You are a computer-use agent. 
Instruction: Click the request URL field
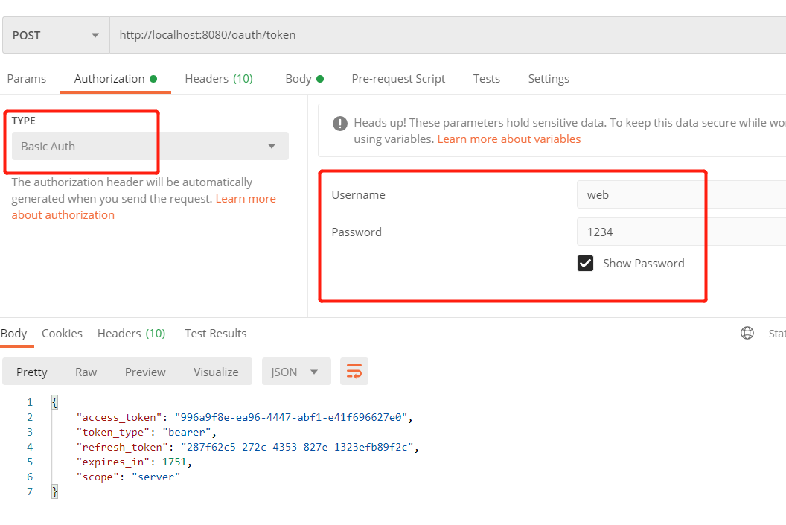(x=447, y=35)
